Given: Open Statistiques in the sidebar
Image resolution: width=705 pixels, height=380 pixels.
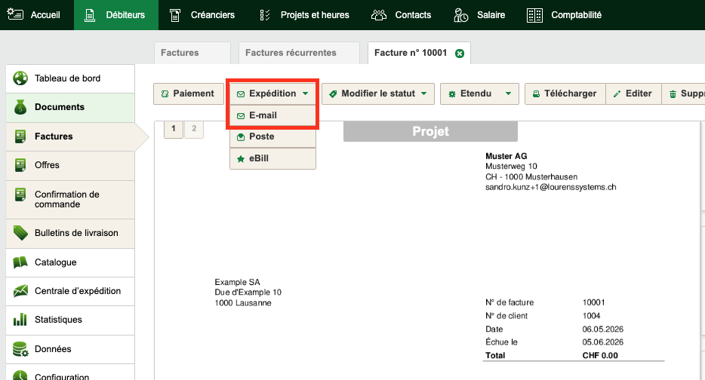Looking at the screenshot, I should [70, 320].
